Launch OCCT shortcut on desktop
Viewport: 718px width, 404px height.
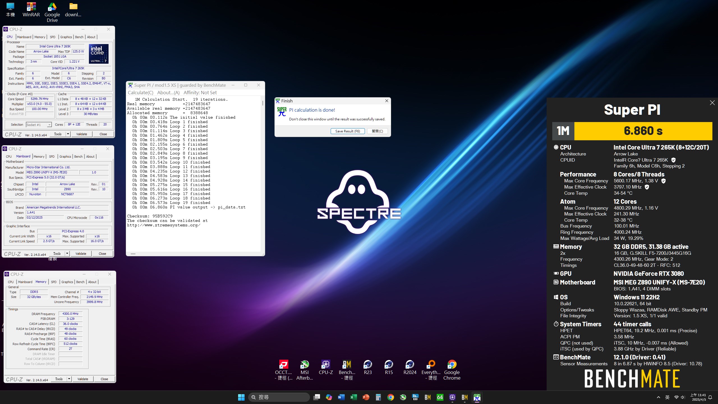[x=284, y=370]
